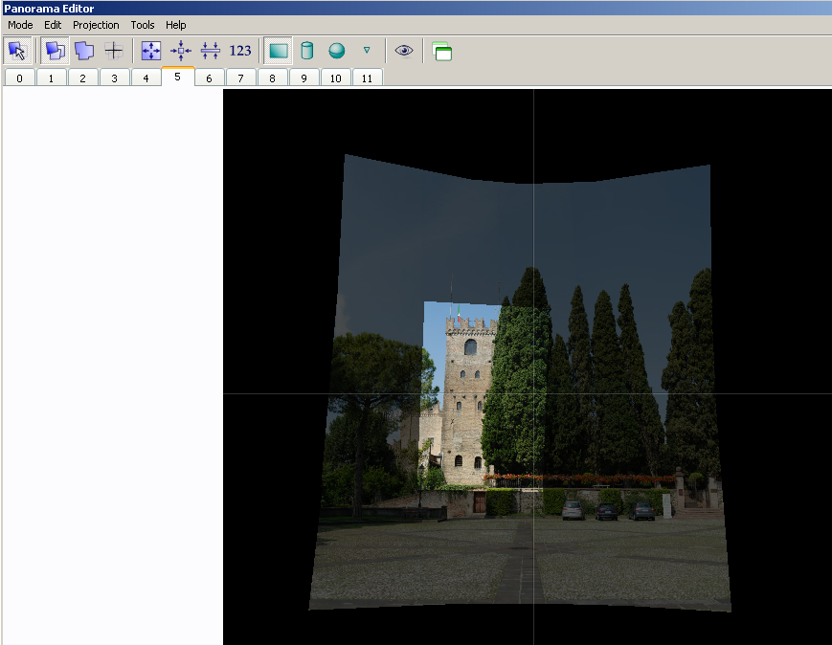Image resolution: width=832 pixels, height=645 pixels.
Task: Click the Straighten horizon icon
Action: click(x=211, y=51)
